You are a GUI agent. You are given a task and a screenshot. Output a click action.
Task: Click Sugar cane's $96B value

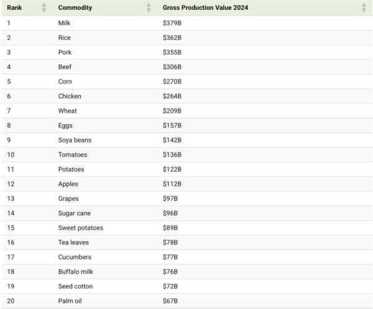pyautogui.click(x=170, y=213)
